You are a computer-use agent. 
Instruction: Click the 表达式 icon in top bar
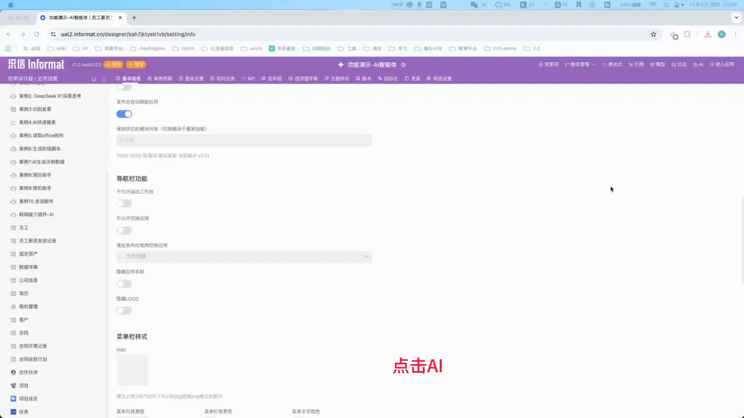[x=611, y=65]
